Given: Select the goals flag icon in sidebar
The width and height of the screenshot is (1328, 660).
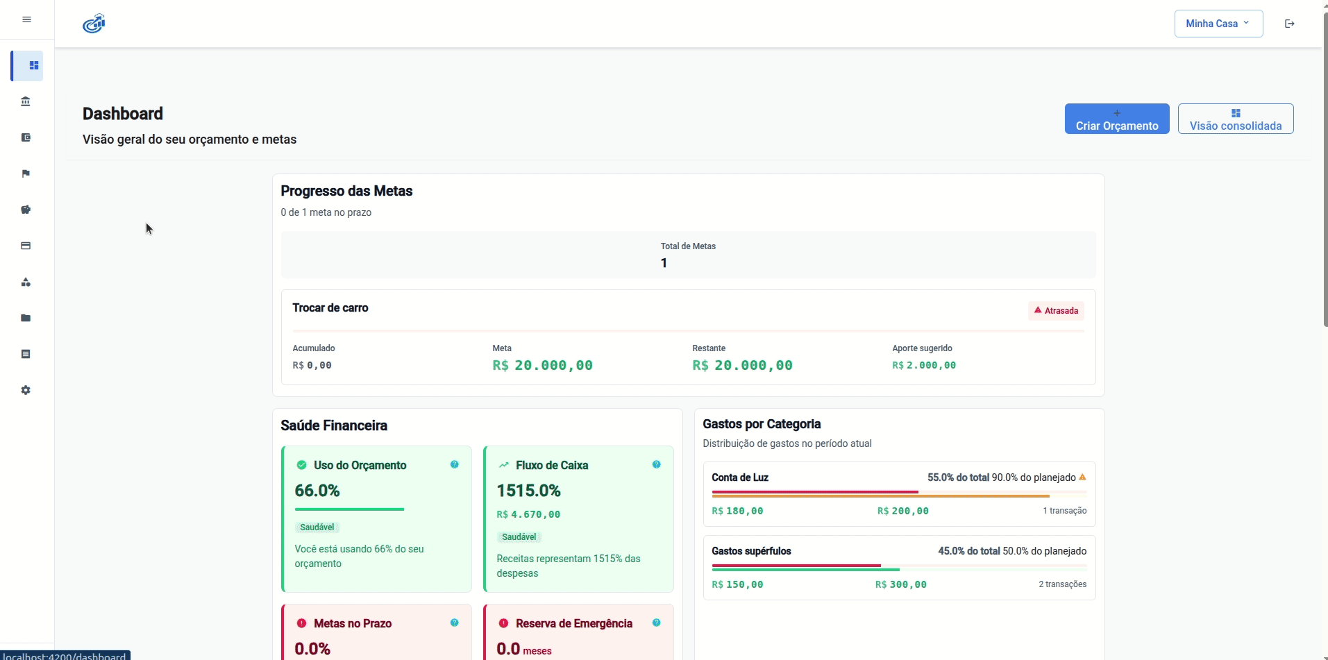Looking at the screenshot, I should (26, 174).
